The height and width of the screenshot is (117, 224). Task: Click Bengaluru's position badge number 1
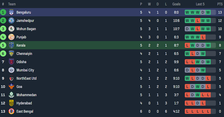pos(3,12)
